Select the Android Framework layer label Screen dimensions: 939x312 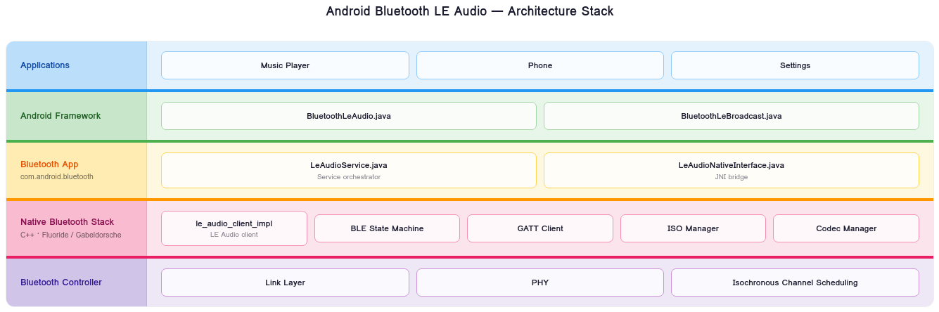(60, 116)
